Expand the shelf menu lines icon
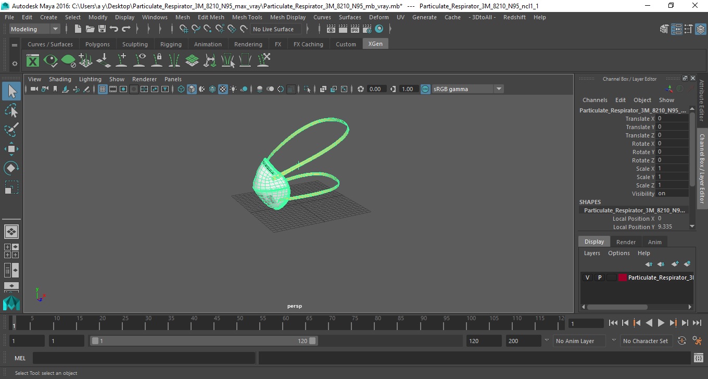This screenshot has width=708, height=379. pyautogui.click(x=15, y=45)
